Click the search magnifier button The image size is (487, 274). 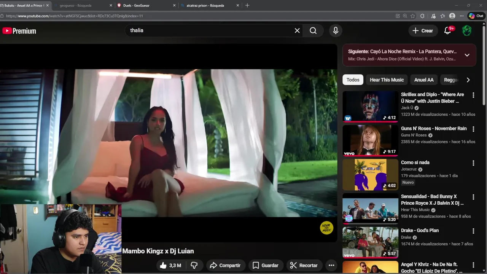point(313,30)
